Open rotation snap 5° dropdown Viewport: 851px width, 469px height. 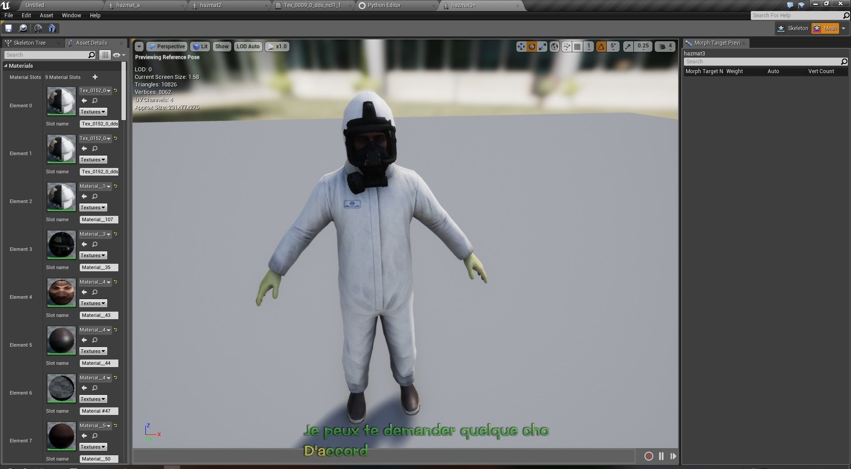613,46
